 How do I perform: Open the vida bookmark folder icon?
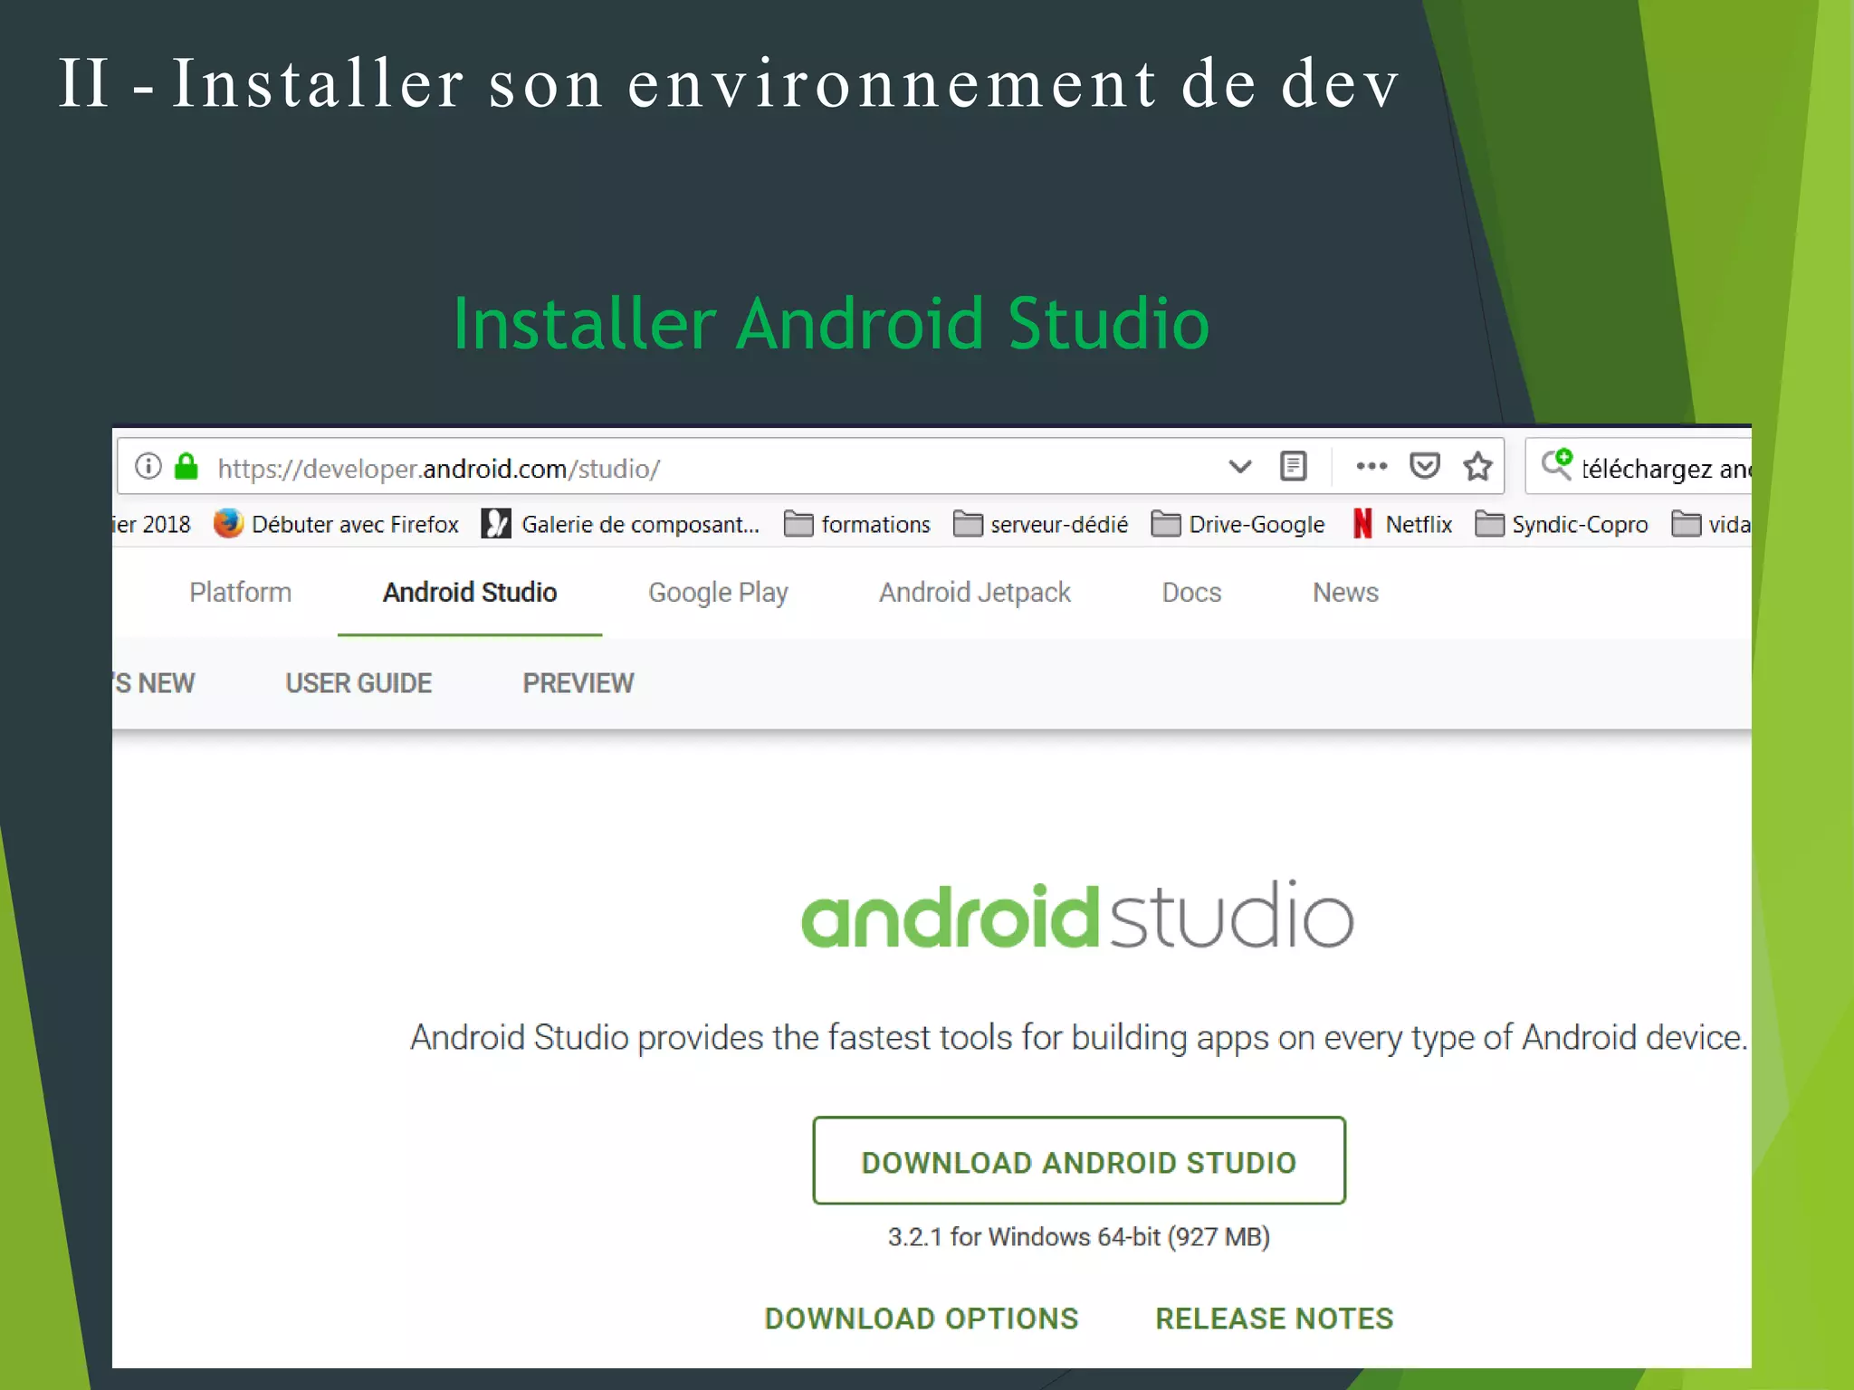1686,524
